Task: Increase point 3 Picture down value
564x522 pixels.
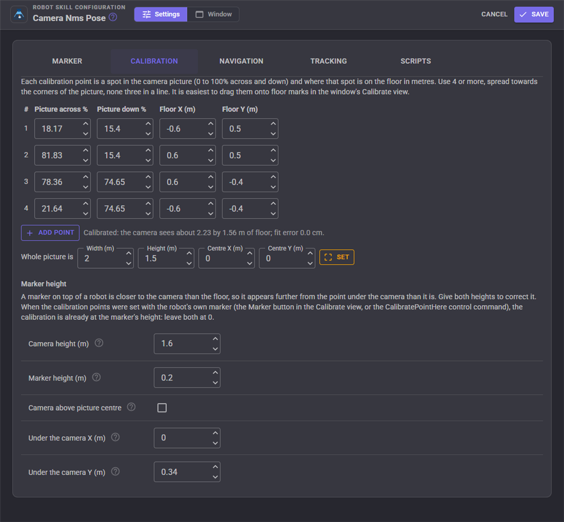Action: (x=148, y=177)
